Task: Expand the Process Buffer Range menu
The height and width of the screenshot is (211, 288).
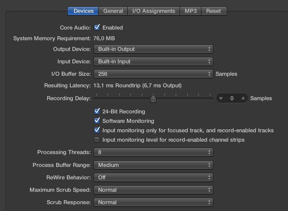Action: (x=153, y=165)
